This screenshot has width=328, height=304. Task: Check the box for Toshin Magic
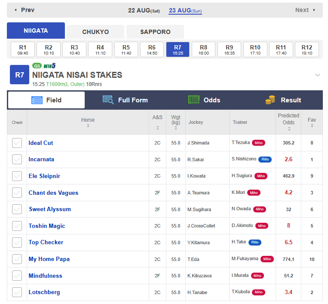(x=17, y=226)
